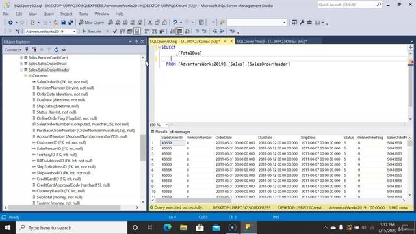
Task: Toggle Results to Grid mode
Action: [179, 31]
